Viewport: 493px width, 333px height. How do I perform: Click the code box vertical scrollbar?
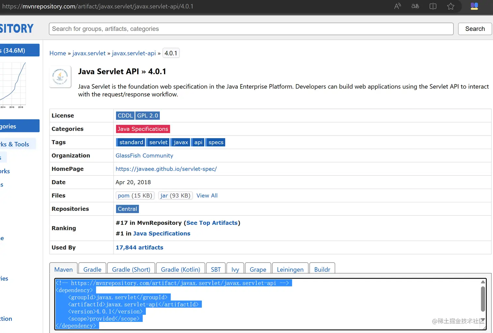tap(483, 300)
